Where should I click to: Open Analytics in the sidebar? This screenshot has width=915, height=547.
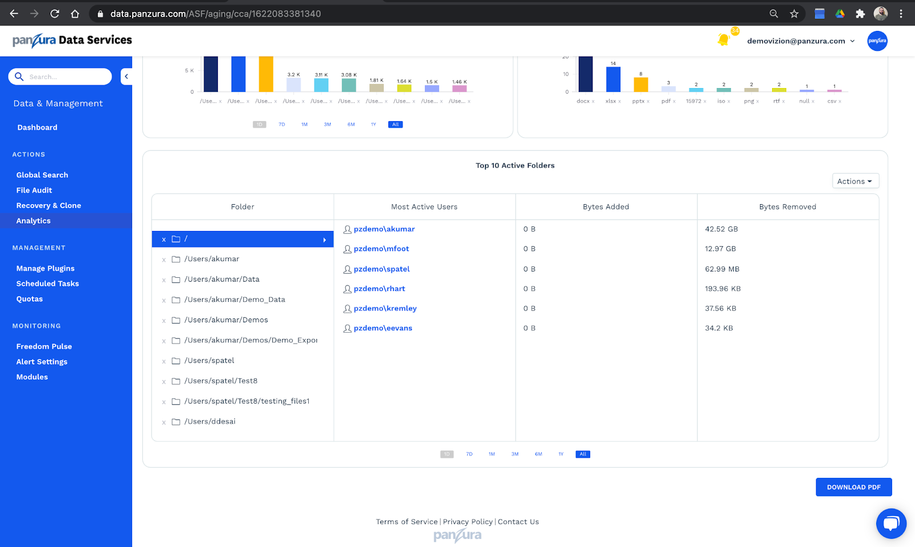click(x=33, y=221)
